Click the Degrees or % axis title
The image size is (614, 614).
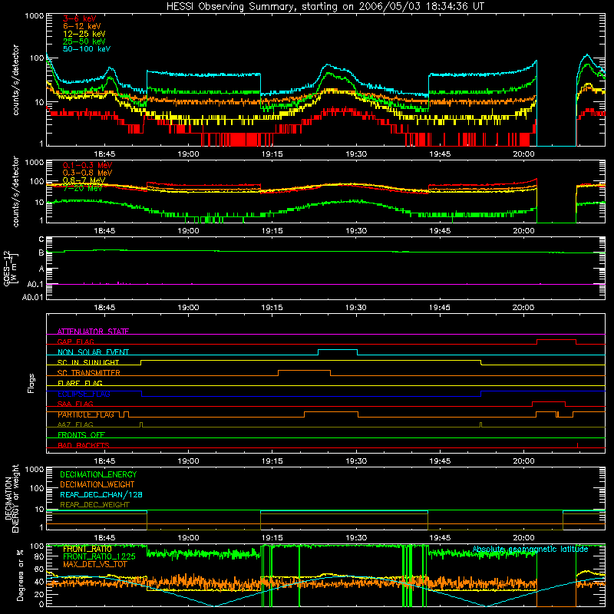pos(21,575)
